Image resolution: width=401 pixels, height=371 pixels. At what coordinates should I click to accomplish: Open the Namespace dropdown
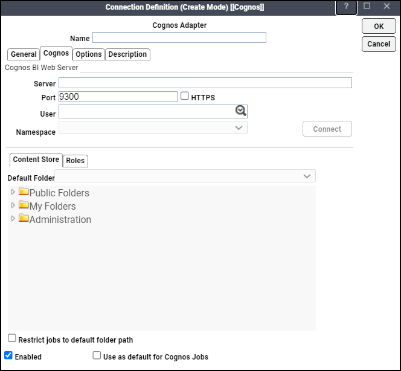pos(153,127)
